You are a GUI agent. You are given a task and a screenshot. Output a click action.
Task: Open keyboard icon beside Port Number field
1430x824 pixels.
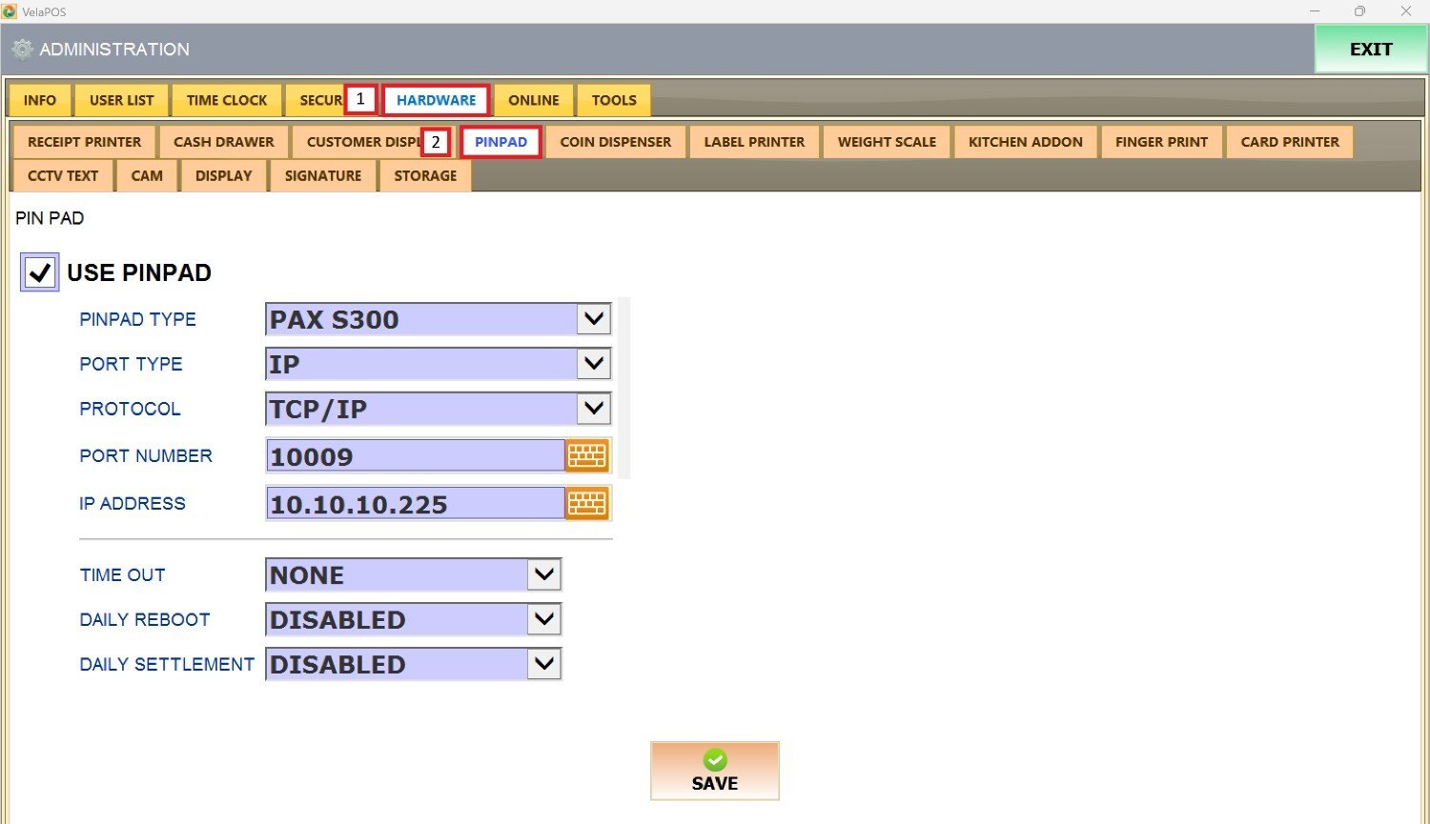coord(587,456)
